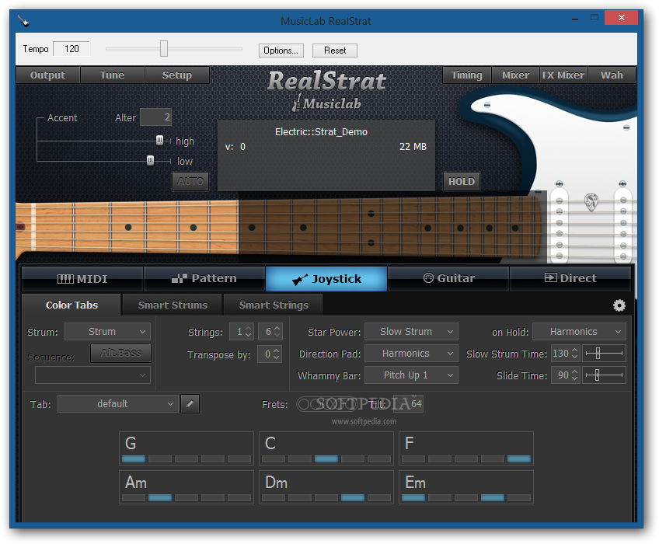659x544 pixels.
Task: Open the Whammy Bar dropdown
Action: 411,375
